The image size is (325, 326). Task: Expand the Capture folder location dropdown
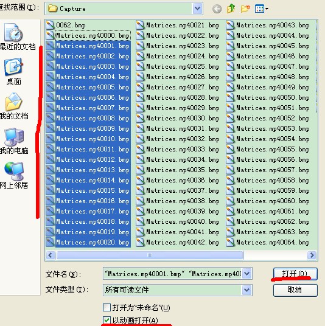coord(197,9)
